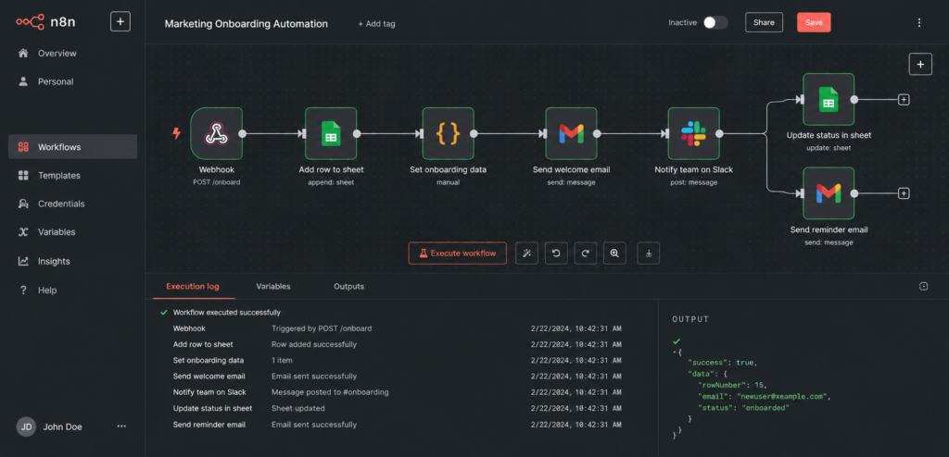Click the canvas add node plus button

[x=920, y=64]
